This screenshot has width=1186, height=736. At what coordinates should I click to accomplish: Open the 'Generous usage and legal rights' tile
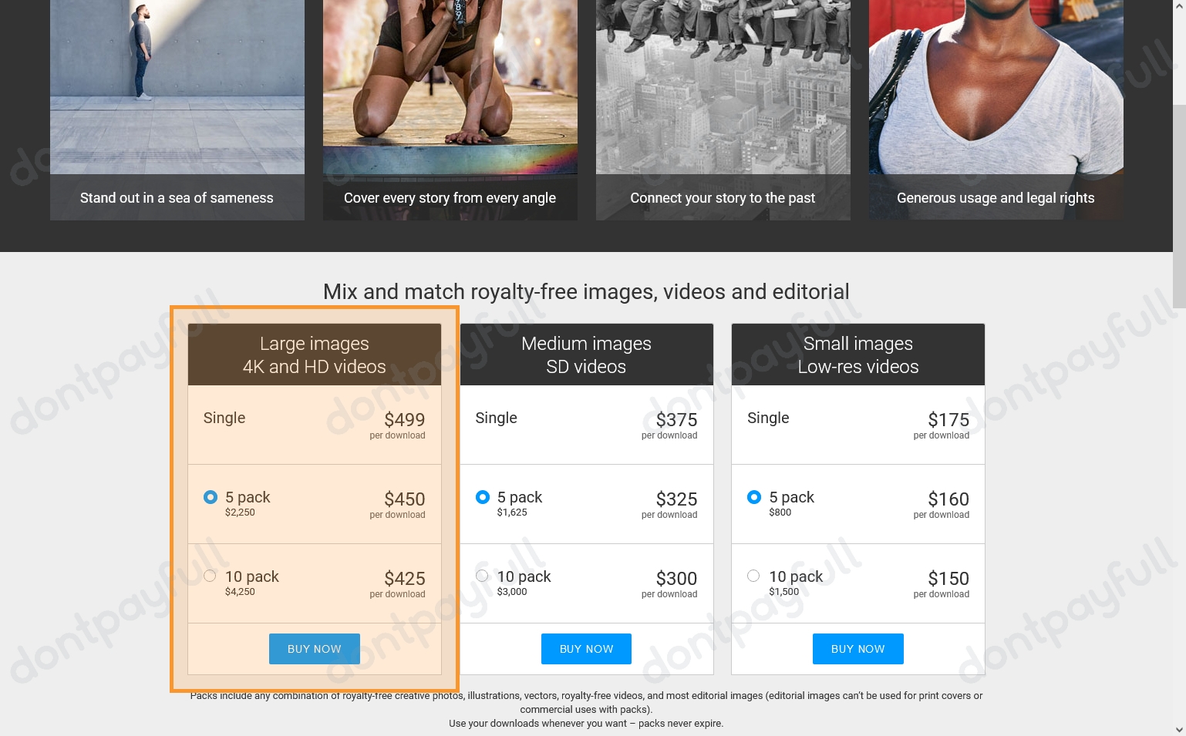point(995,198)
